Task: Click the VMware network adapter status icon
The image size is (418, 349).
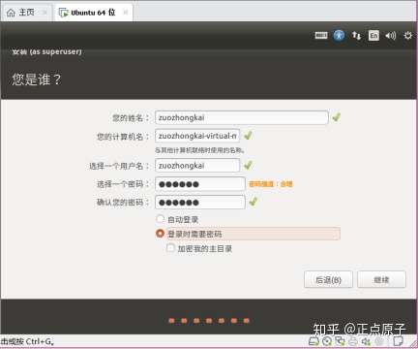Action: coord(340,341)
